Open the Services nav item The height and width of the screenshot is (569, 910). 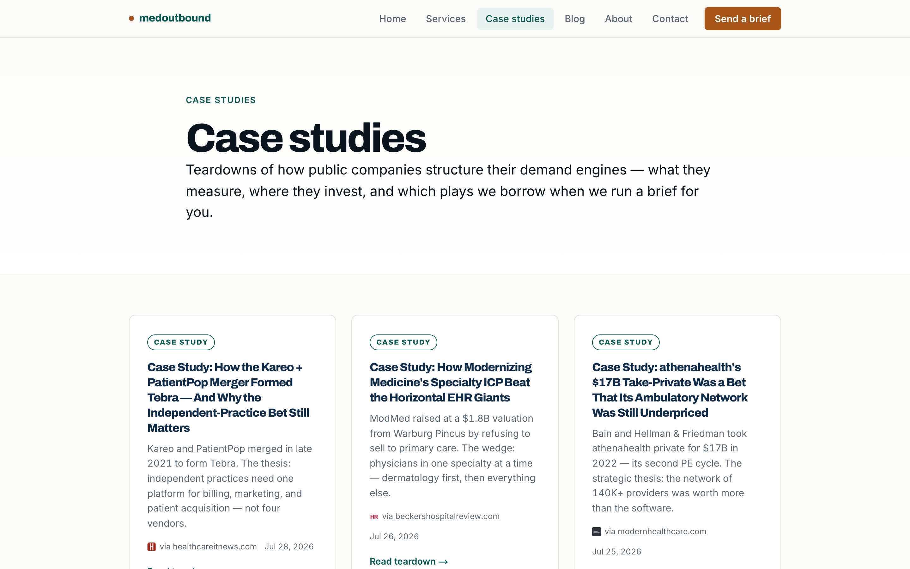click(x=446, y=19)
